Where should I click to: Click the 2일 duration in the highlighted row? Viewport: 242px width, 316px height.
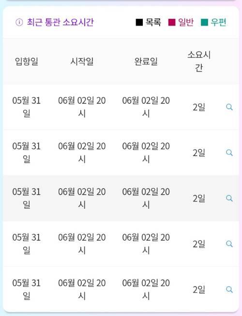point(199,198)
